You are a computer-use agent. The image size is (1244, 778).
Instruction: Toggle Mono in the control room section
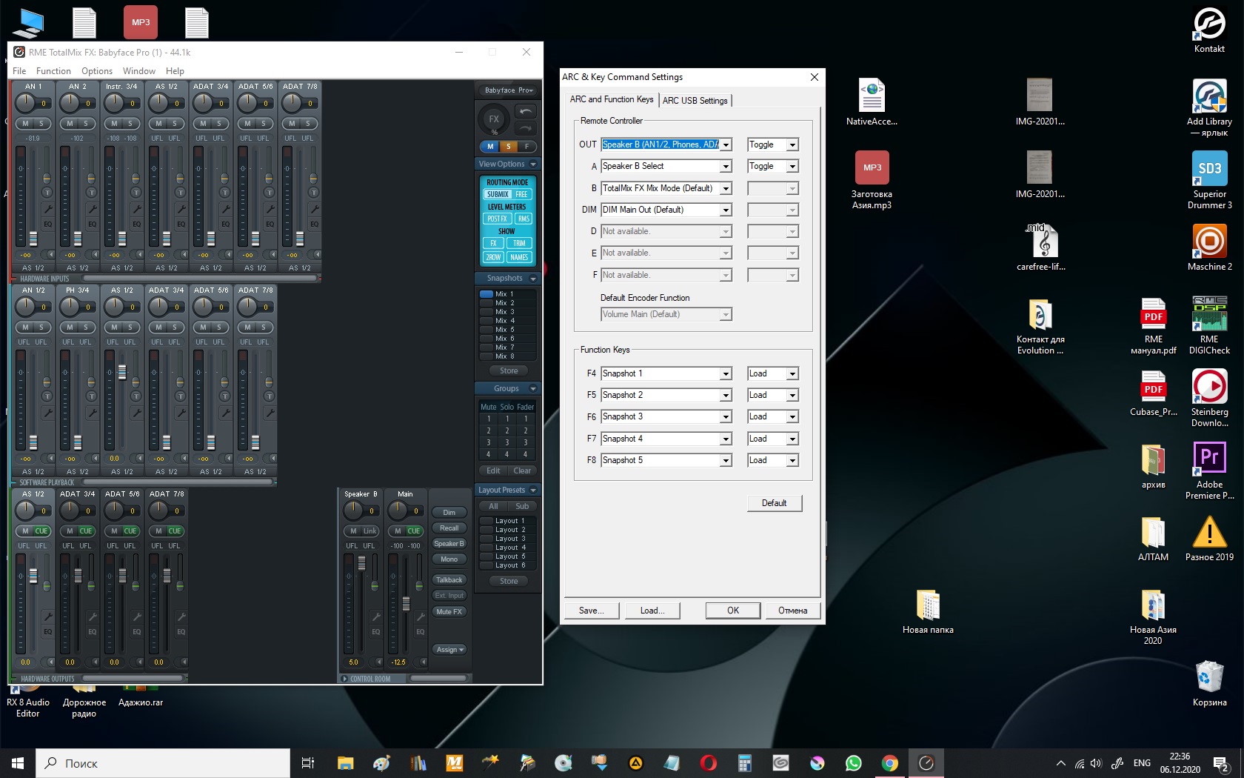pyautogui.click(x=449, y=559)
